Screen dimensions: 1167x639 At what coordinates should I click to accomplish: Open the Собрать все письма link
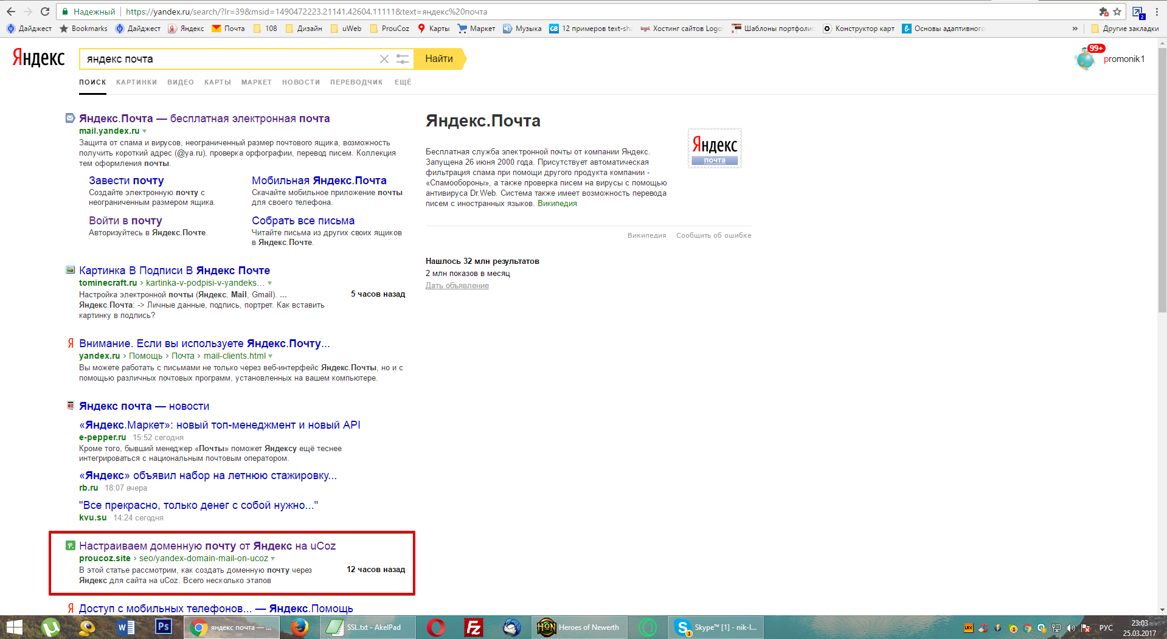(303, 221)
